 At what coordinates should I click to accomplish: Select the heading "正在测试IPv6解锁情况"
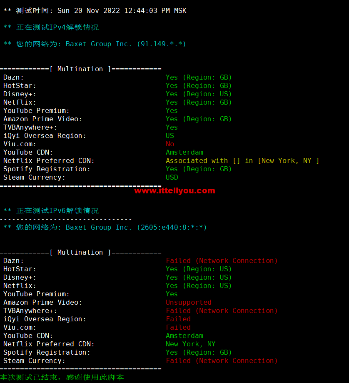pos(57,211)
